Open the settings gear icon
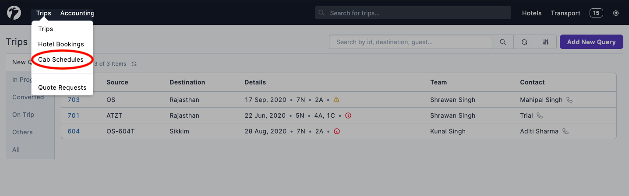Viewport: 629px width, 196px height. (x=616, y=13)
